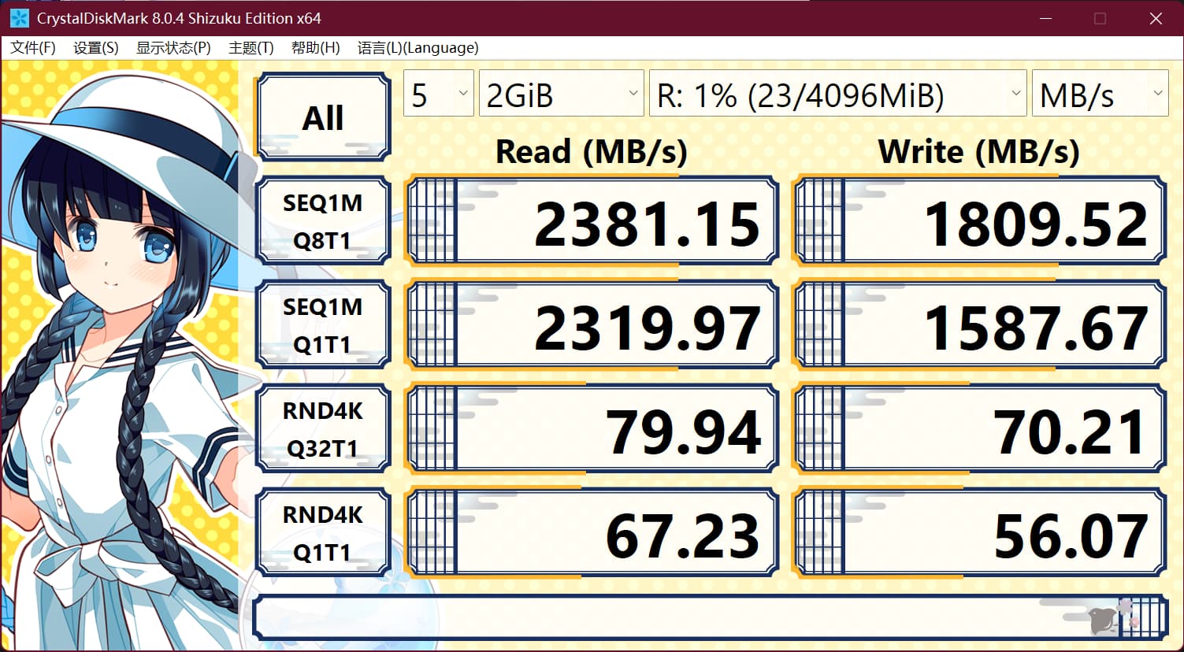
Task: Run all benchmarks with the All button
Action: (323, 117)
